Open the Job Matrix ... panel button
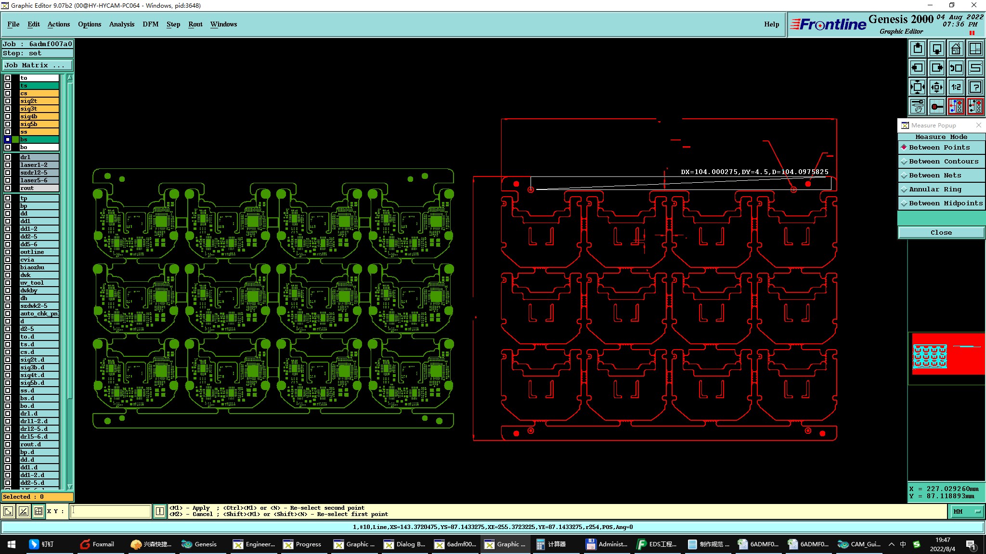The image size is (986, 554). [x=37, y=65]
